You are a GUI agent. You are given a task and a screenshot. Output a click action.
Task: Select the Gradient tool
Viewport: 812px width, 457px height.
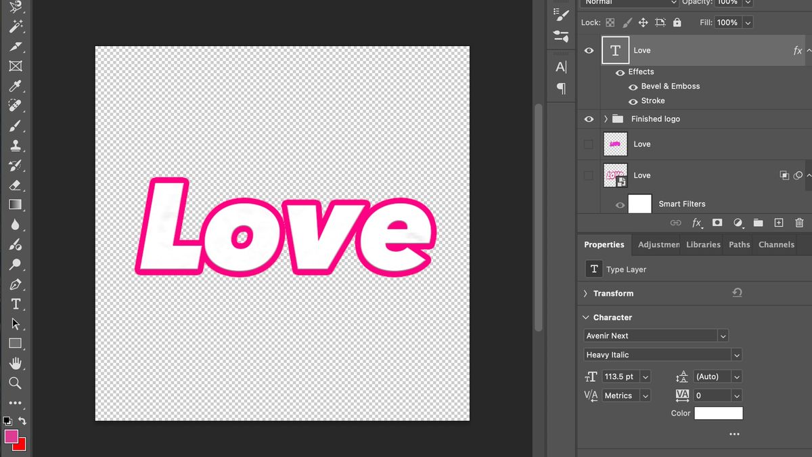[15, 204]
